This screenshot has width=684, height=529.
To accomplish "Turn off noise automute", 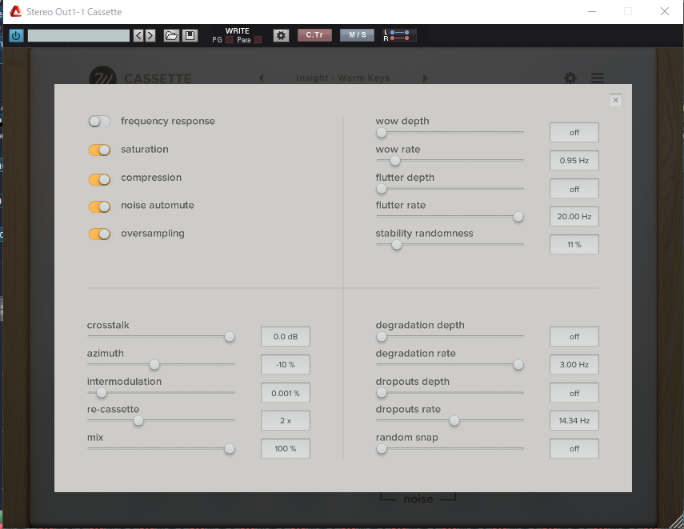I will pos(99,206).
